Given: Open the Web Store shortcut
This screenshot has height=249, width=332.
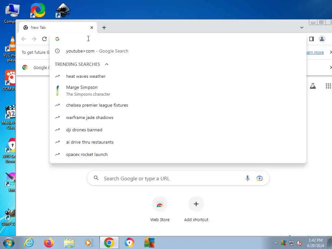Looking at the screenshot, I should [160, 209].
